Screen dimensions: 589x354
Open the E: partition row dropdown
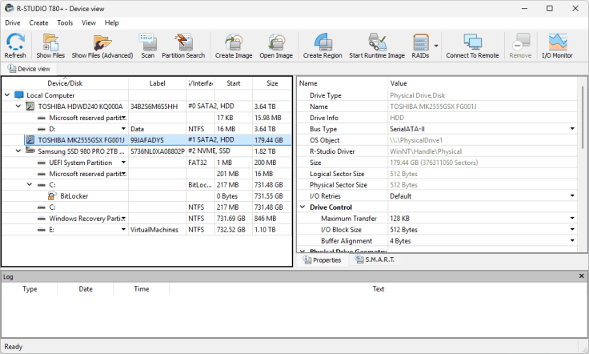click(x=123, y=229)
